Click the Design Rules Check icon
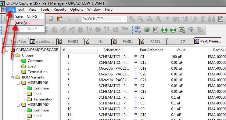 point(194,19)
